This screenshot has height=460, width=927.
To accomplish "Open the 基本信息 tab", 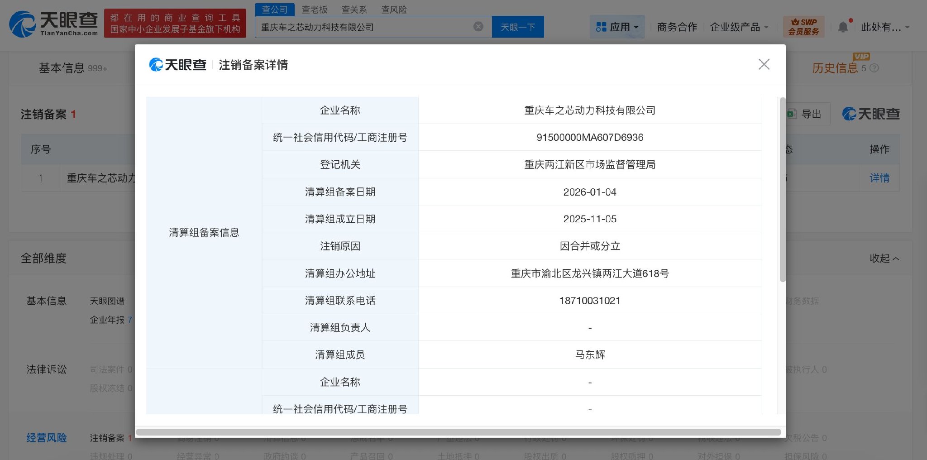I will click(72, 68).
